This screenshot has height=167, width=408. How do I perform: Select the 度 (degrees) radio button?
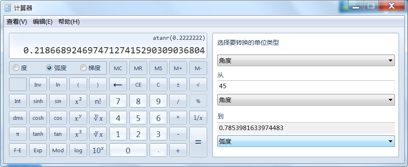click(16, 68)
